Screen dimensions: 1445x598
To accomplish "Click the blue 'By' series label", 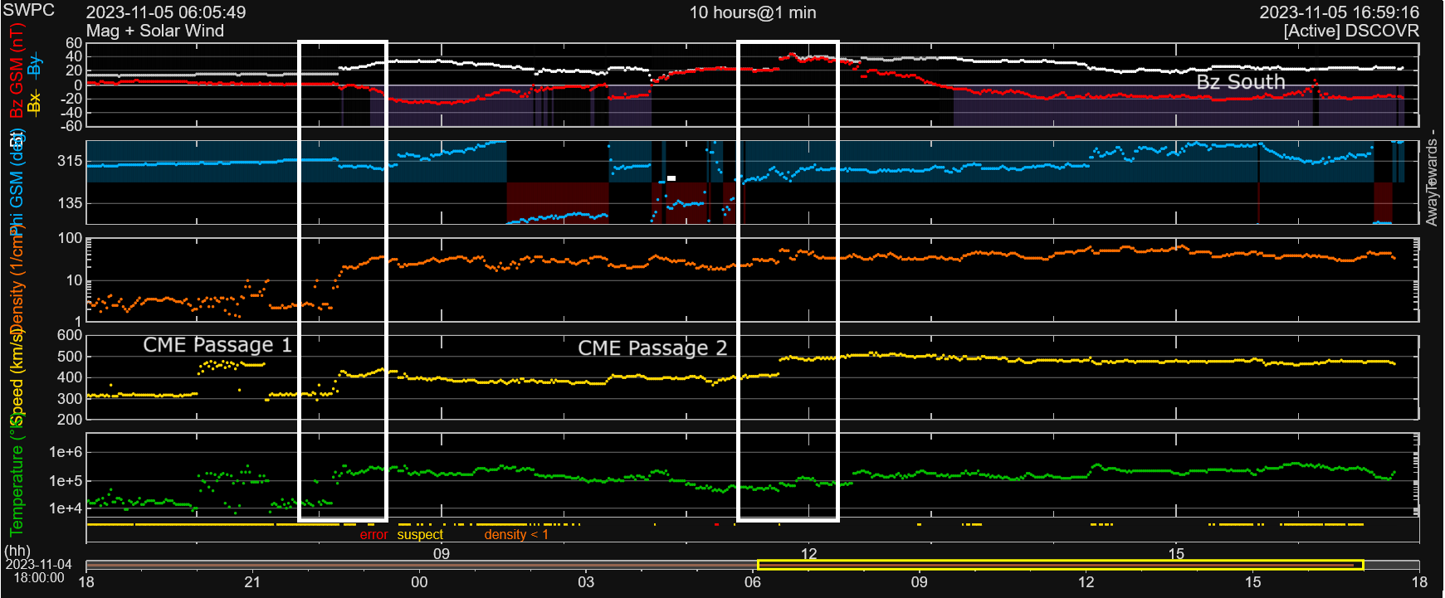I will point(34,65).
